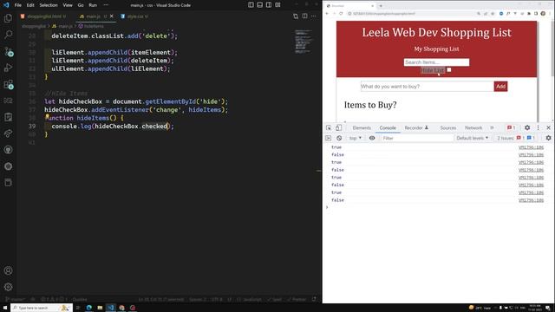This screenshot has height=312, width=555.
Task: Open the Go menu
Action: 81,5
